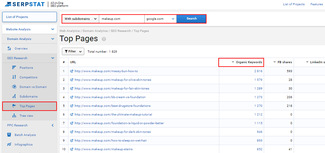Click the Positions bars icon
325x153 pixels.
14,68
